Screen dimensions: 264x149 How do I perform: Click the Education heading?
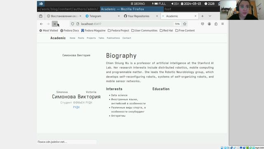coord(161,89)
